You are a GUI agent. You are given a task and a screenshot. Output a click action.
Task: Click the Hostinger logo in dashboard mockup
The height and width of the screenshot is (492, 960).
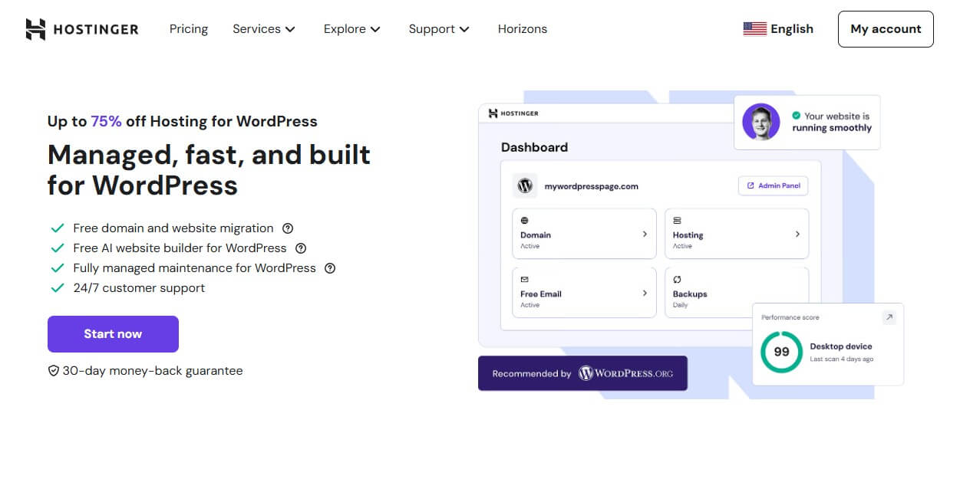[x=513, y=113]
